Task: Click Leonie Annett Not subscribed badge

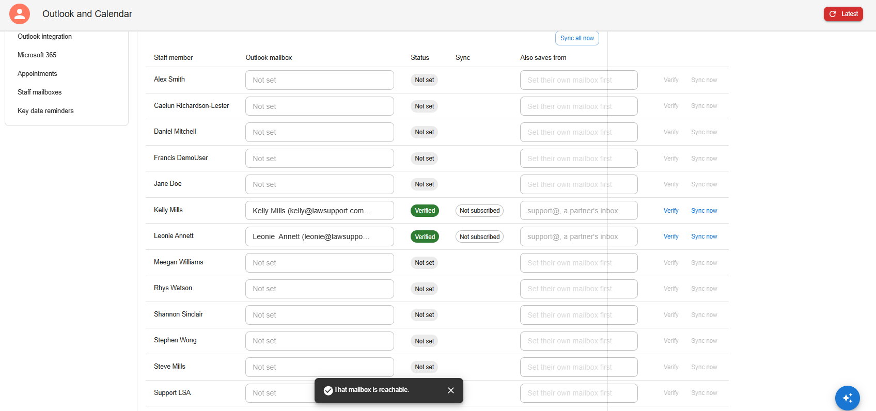Action: coord(479,237)
